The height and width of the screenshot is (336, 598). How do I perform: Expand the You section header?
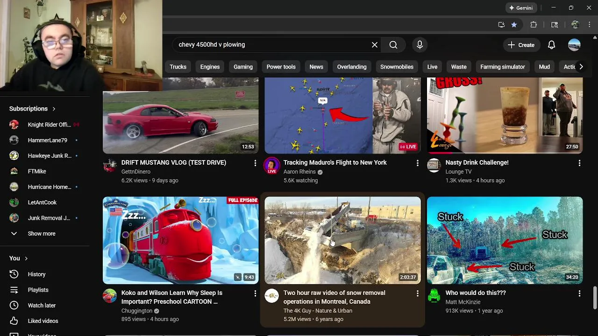click(19, 258)
